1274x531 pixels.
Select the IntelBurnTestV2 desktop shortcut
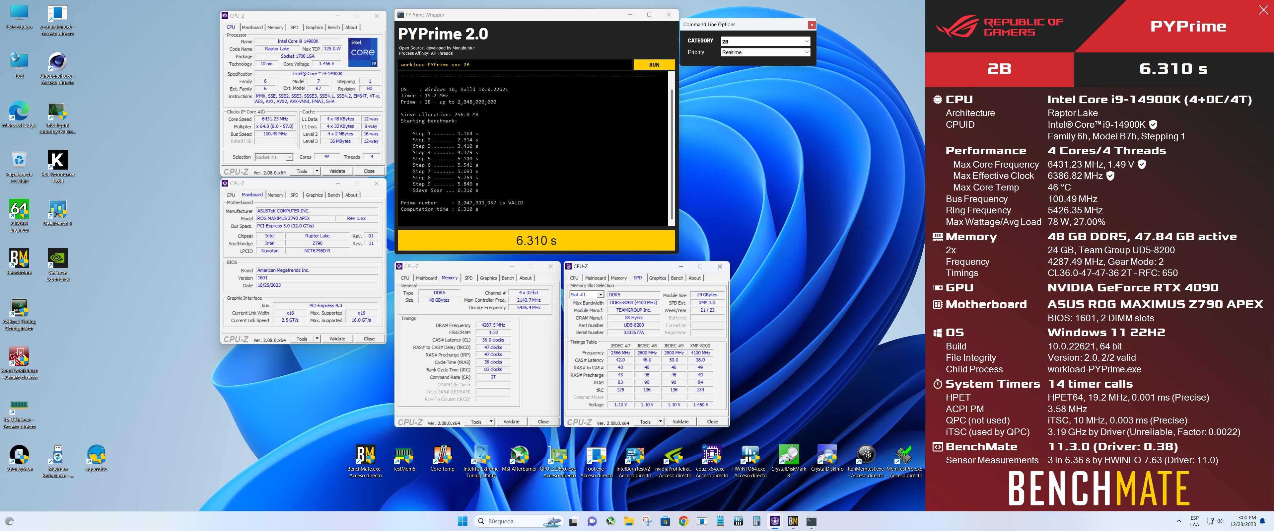635,461
